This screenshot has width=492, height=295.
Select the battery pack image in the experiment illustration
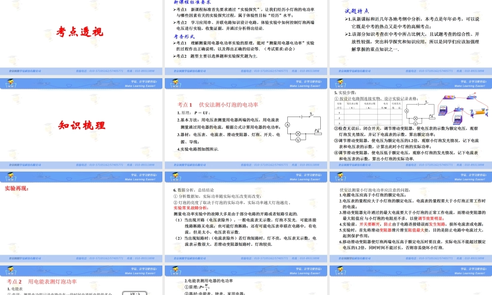coord(449,96)
